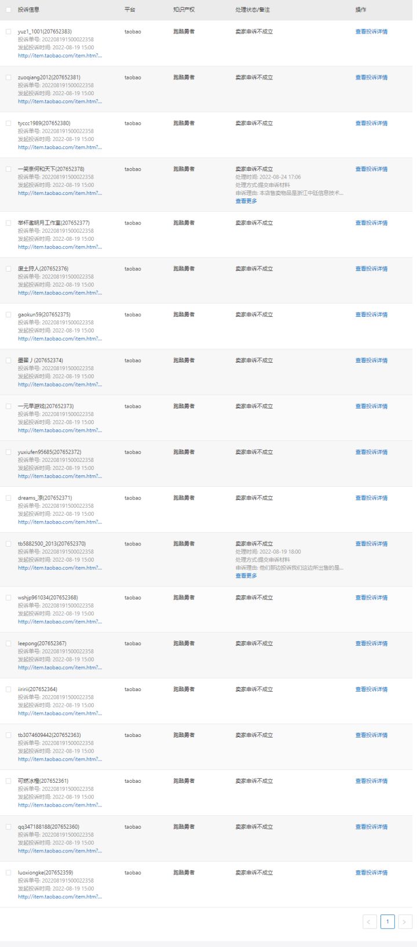
Task: Check the row for yuz1_1001(207652383)
Action: pyautogui.click(x=8, y=32)
